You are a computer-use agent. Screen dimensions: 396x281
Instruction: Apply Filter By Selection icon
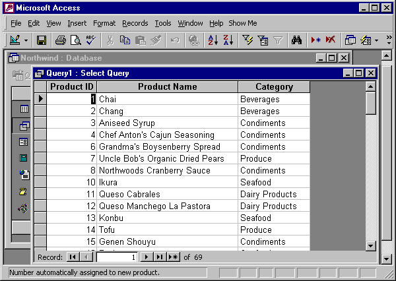pos(248,40)
